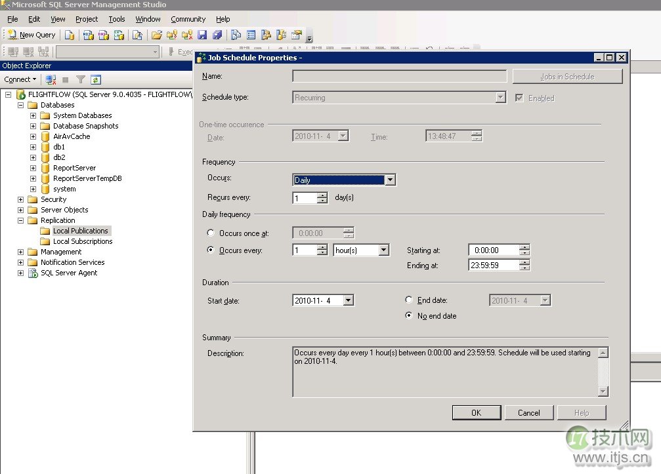Open the Schedule type 'Recurring' dropdown
Image resolution: width=661 pixels, height=474 pixels.
[500, 97]
